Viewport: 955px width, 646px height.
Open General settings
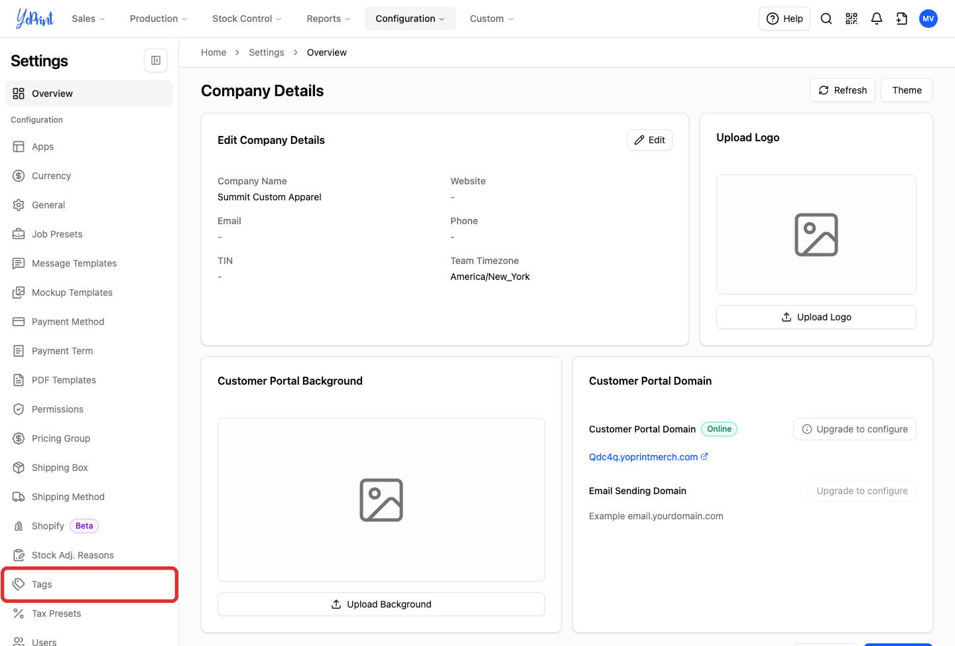89,205
